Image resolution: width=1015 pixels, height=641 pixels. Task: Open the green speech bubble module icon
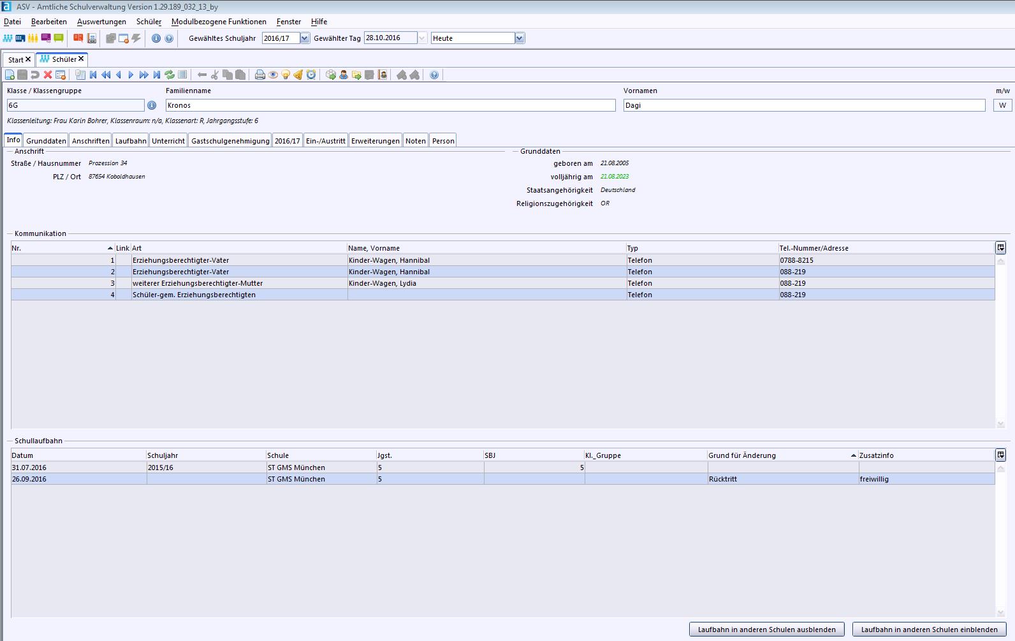tap(59, 38)
